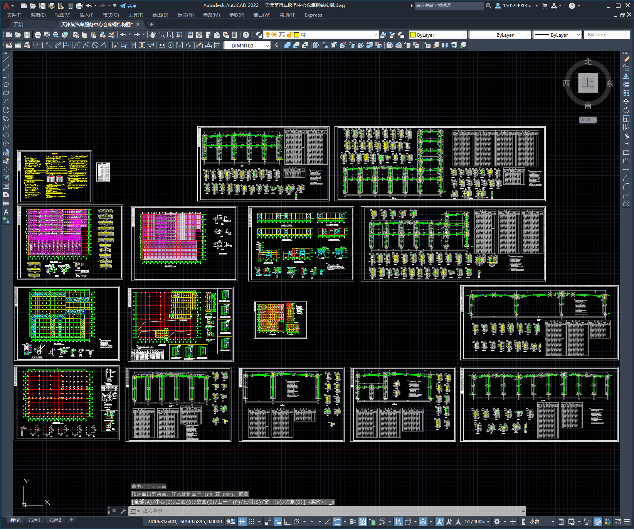This screenshot has width=634, height=529.
Task: Click the WCS label under the ViewCube
Action: pyautogui.click(x=587, y=120)
